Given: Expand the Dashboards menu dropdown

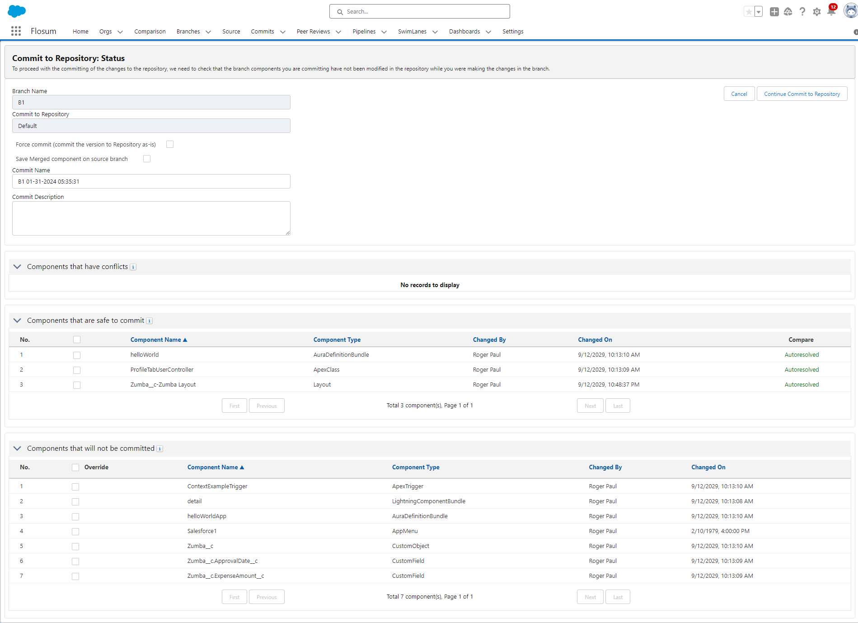Looking at the screenshot, I should click(488, 32).
